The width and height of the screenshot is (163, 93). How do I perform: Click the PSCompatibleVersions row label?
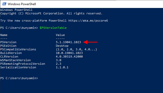[18, 49]
